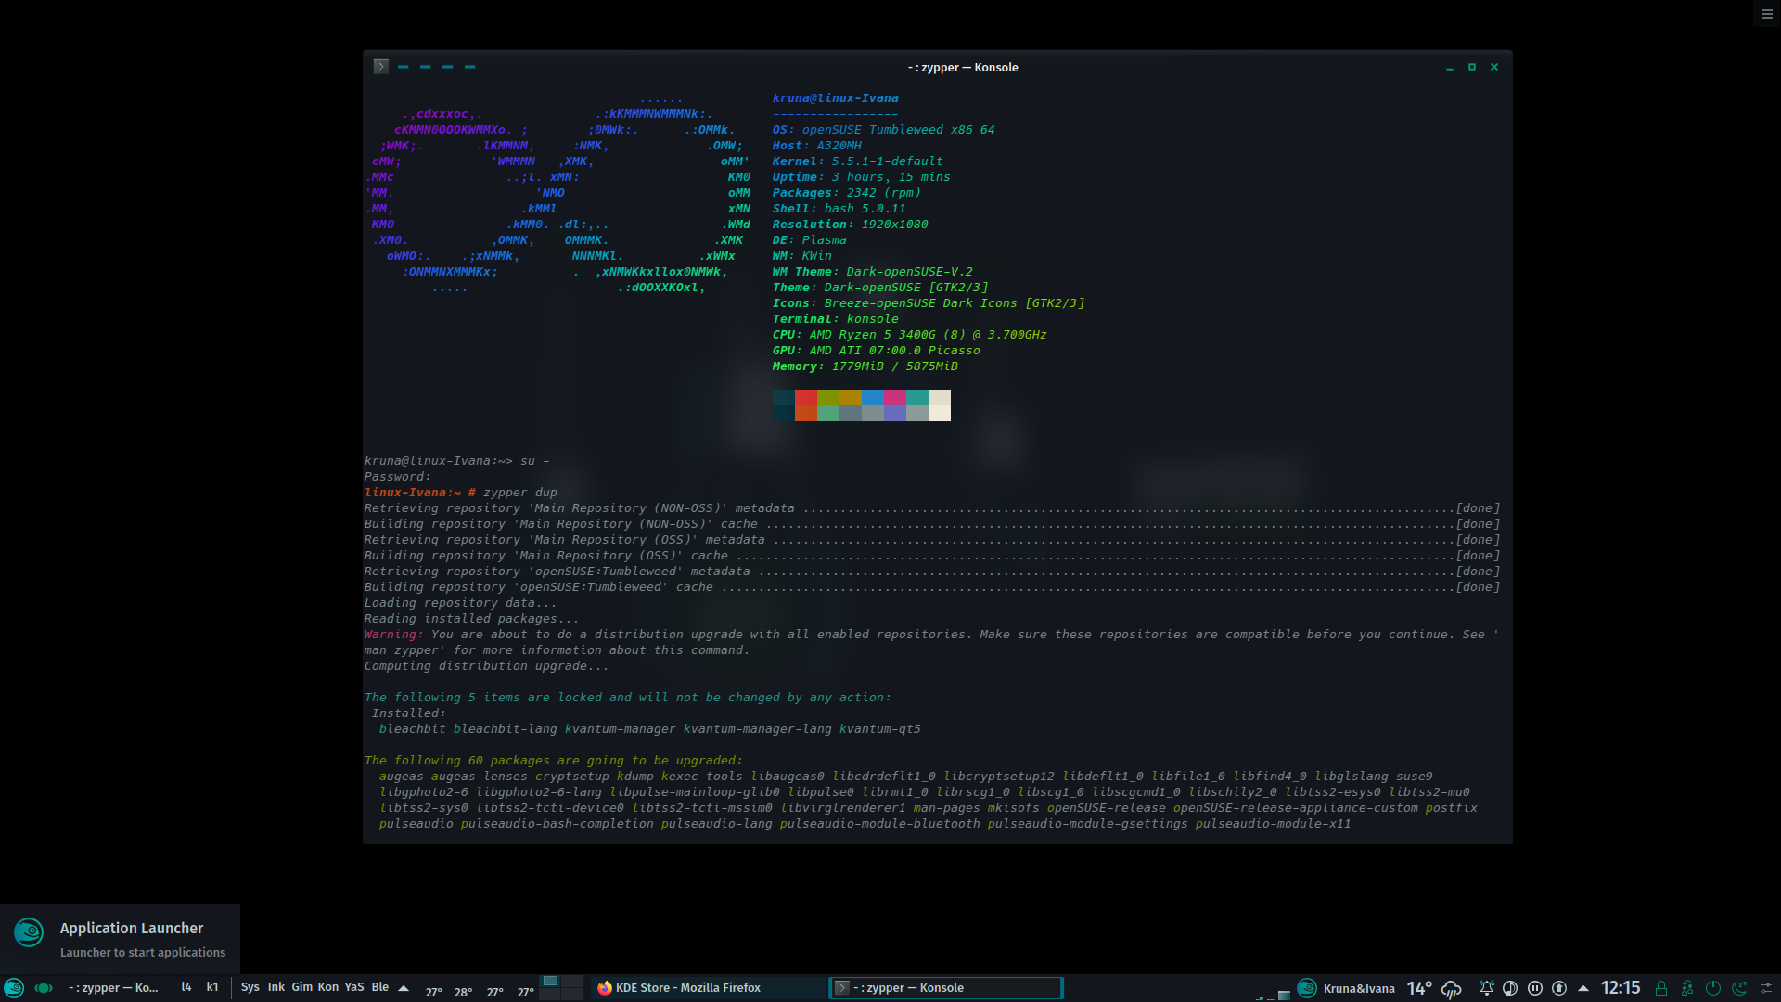Switch to the bottom-left virtual desktop
This screenshot has height=1002, width=1781.
tap(550, 994)
